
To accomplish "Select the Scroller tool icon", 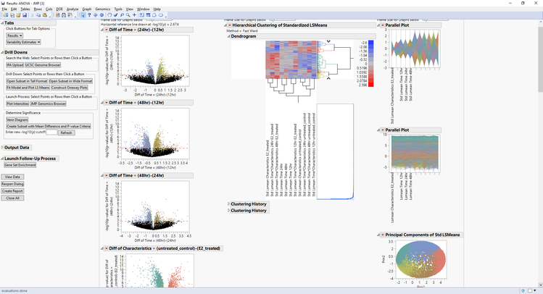I will coord(101,15).
